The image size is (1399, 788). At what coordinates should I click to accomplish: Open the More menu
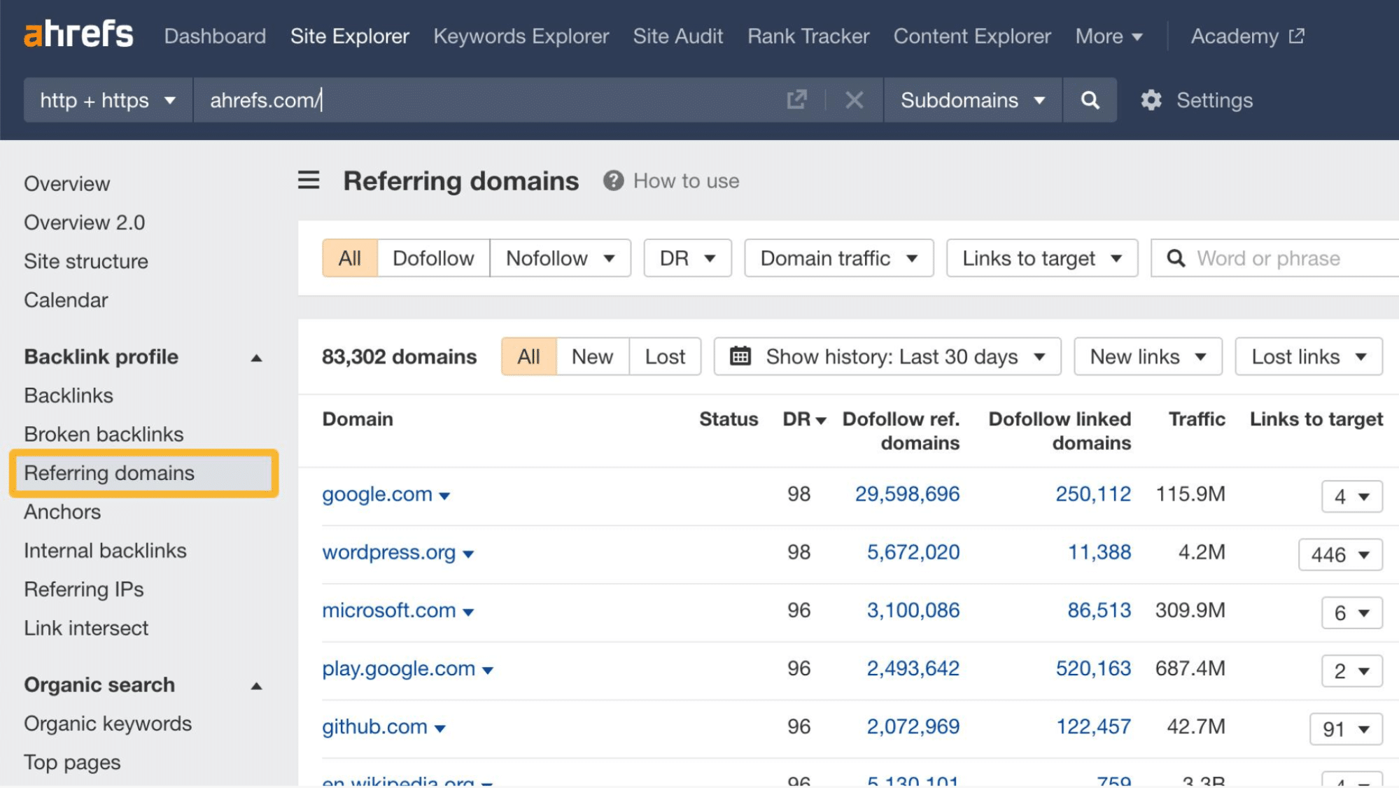(1109, 36)
